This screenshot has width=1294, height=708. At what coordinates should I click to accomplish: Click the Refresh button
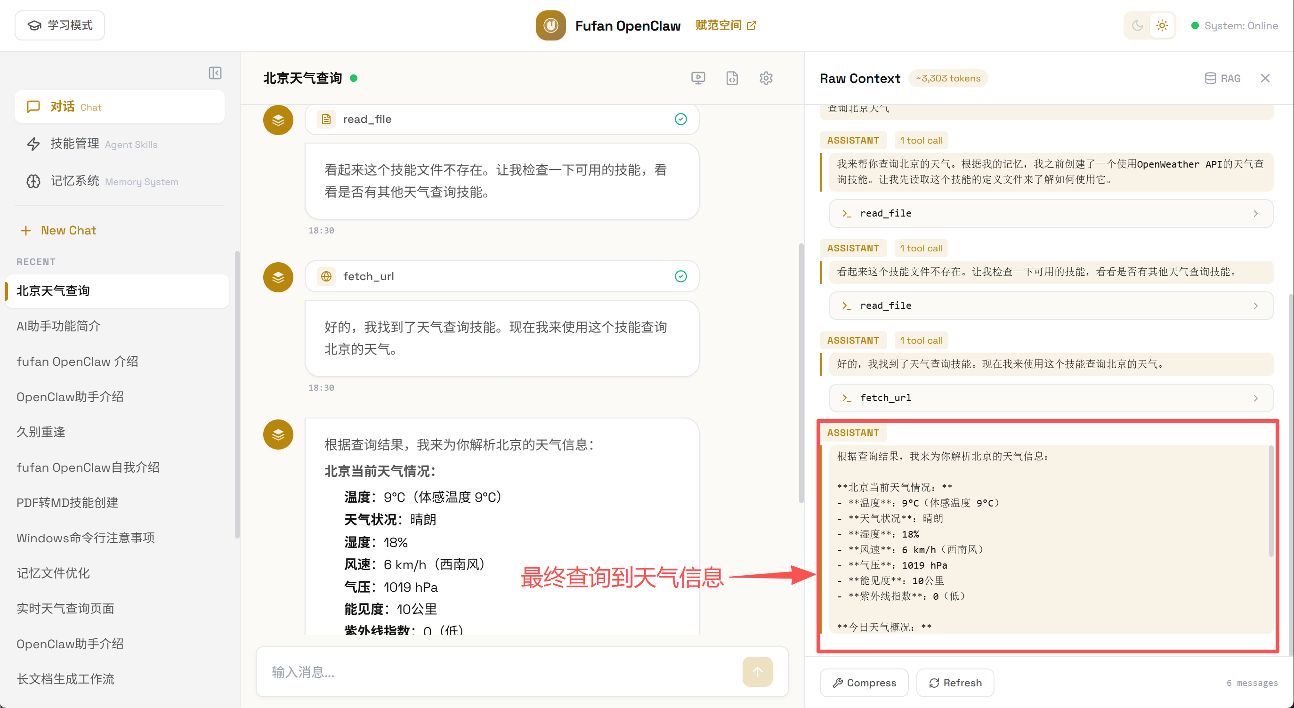point(955,683)
